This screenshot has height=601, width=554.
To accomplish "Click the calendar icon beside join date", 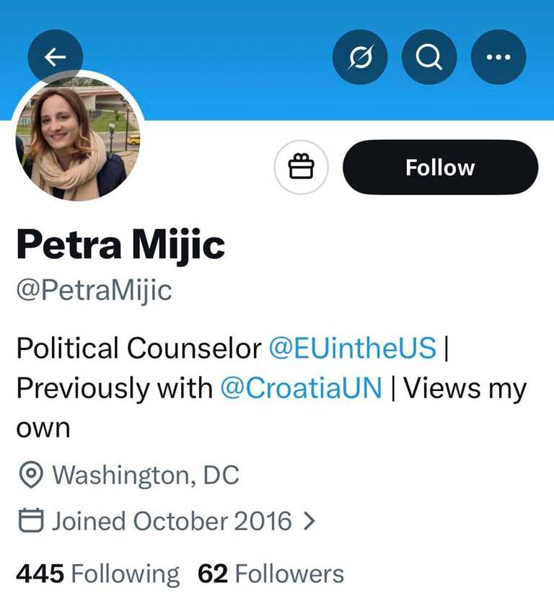I will (x=30, y=520).
